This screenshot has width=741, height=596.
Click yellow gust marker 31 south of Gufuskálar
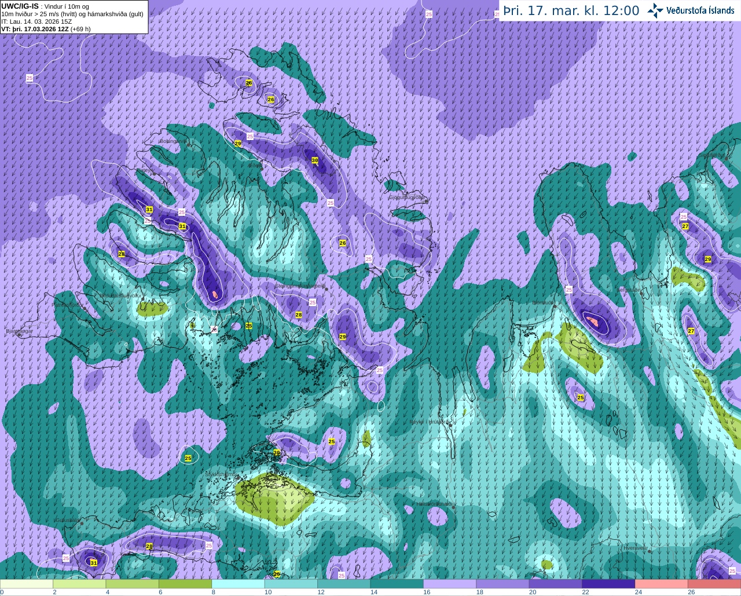(93, 562)
